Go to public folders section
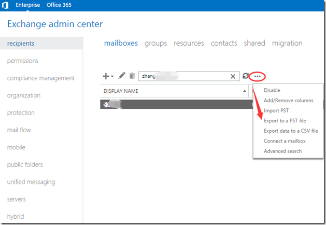The width and height of the screenshot is (326, 225). coord(25,164)
